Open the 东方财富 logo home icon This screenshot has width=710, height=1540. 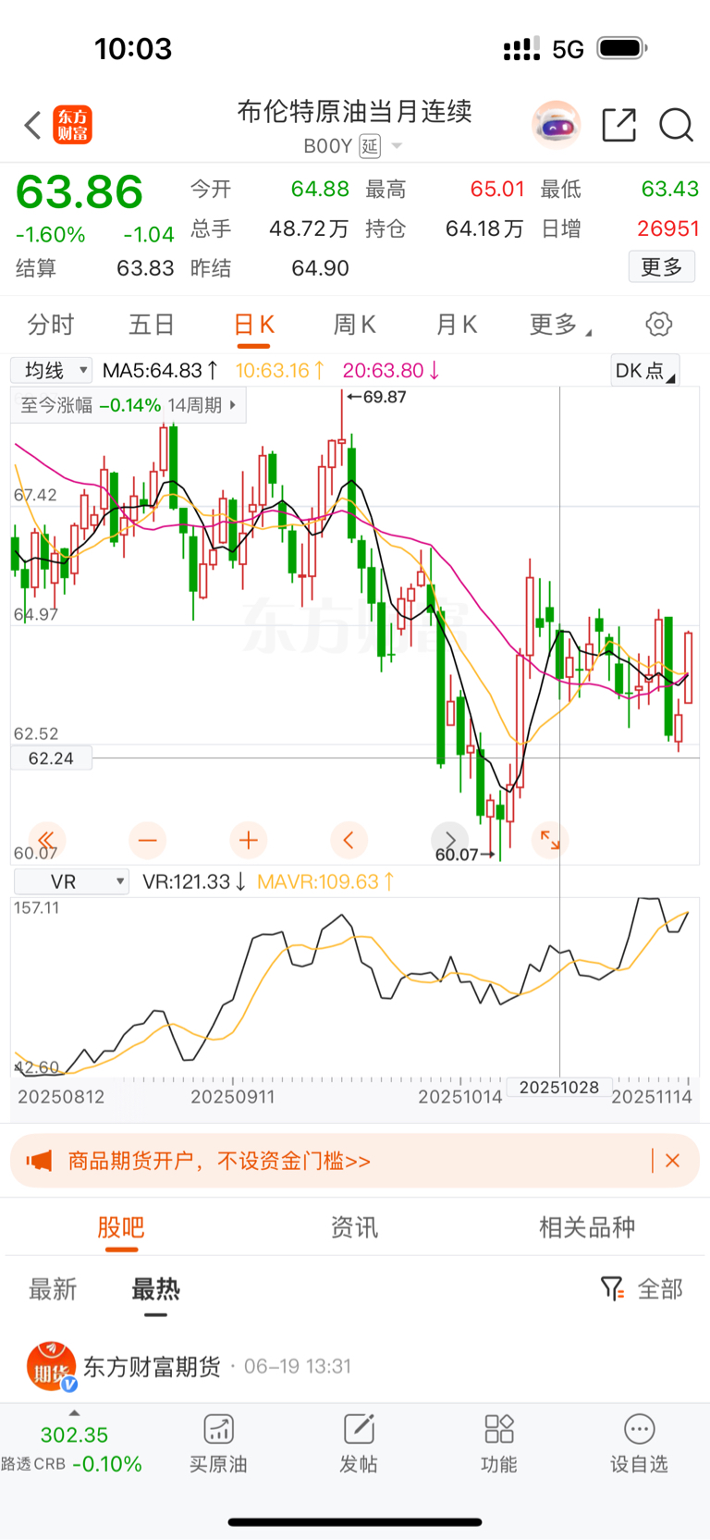[x=73, y=125]
